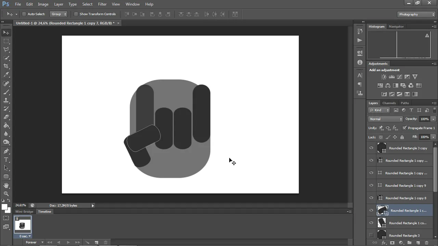Image resolution: width=438 pixels, height=246 pixels.
Task: Uncheck Propagate Frame 1
Action: click(404, 128)
